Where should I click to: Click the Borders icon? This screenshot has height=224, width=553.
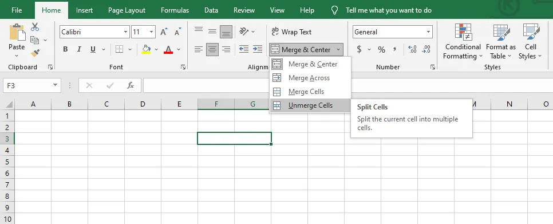coord(120,49)
